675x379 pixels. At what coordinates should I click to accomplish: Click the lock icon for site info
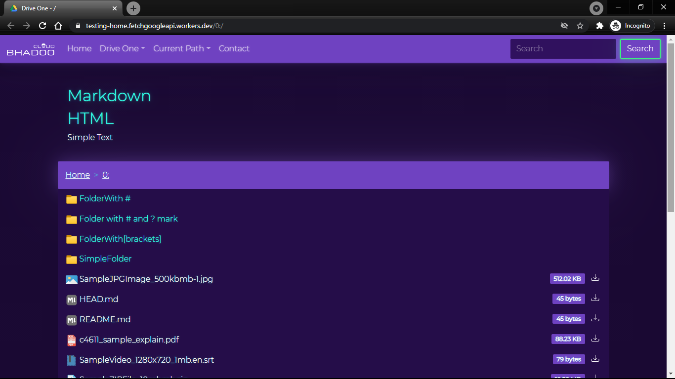click(x=77, y=26)
